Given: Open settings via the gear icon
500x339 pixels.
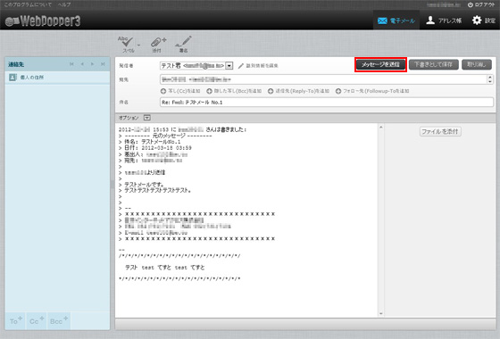Looking at the screenshot, I should click(483, 21).
